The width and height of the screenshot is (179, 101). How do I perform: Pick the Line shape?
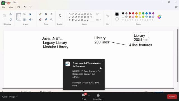[x=70, y=14]
